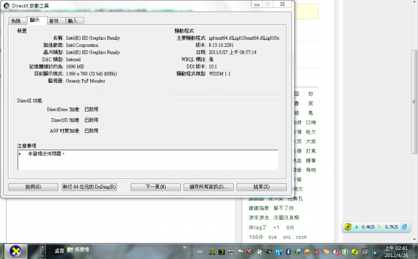Click the 幫不了你 link
This screenshot has width=418, height=259.
[x=283, y=208]
